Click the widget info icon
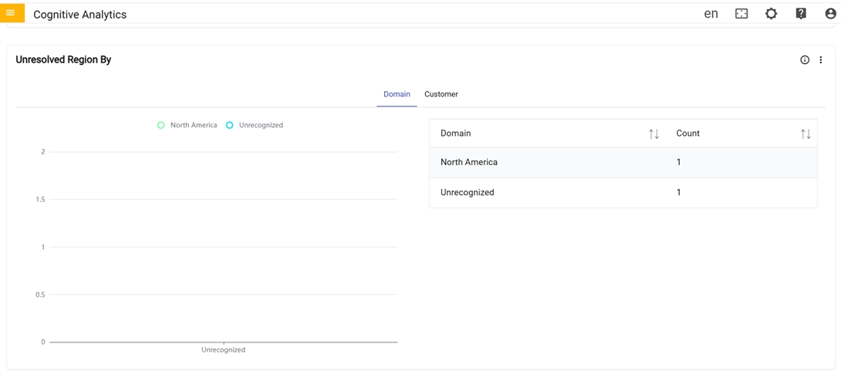841x381 pixels. tap(805, 60)
